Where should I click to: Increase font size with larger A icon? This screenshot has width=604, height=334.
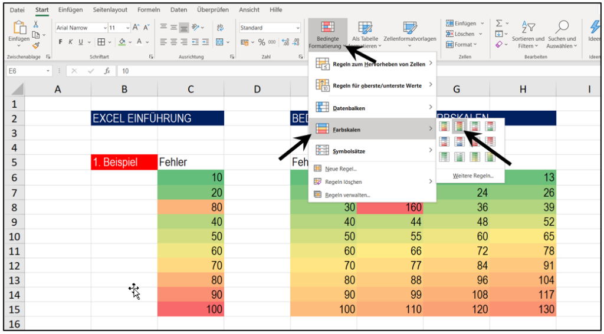point(136,28)
